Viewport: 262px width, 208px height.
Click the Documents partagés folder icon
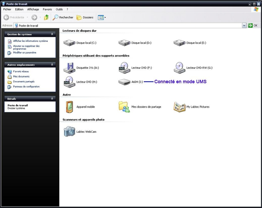10,82
